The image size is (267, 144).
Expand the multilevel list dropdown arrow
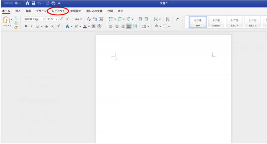[132, 19]
